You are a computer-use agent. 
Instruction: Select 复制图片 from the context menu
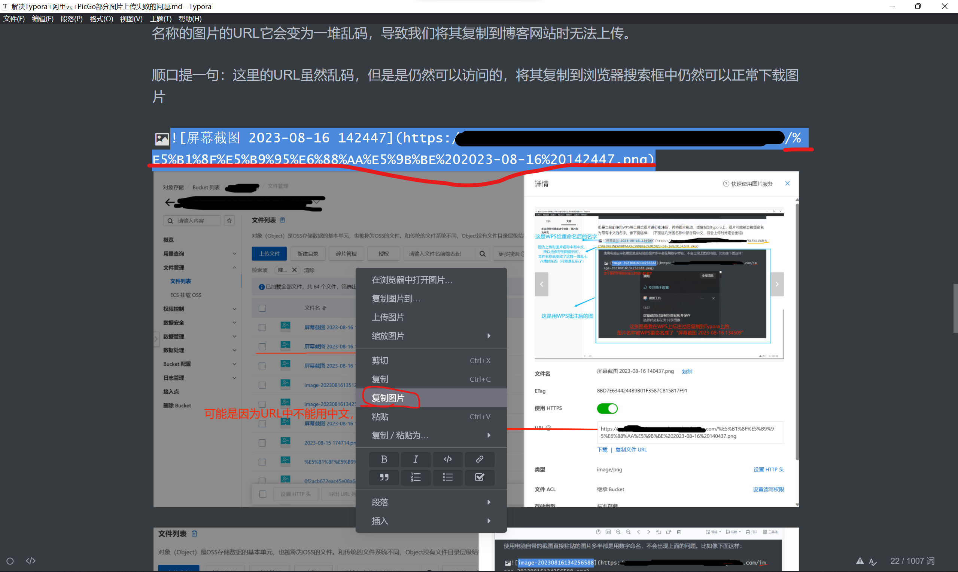click(388, 398)
